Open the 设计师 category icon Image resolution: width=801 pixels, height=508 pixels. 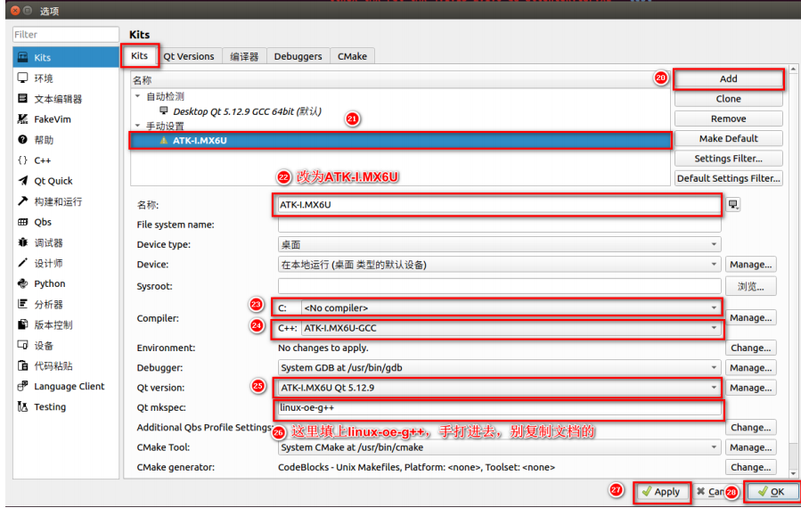click(x=22, y=263)
